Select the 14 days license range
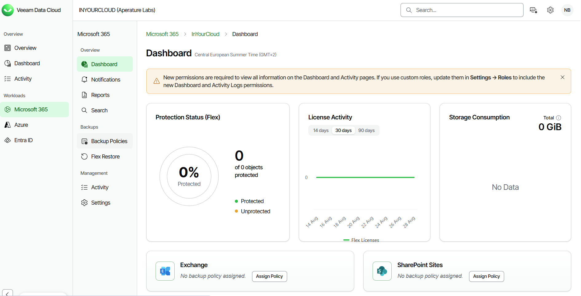The image size is (581, 296). pyautogui.click(x=321, y=130)
